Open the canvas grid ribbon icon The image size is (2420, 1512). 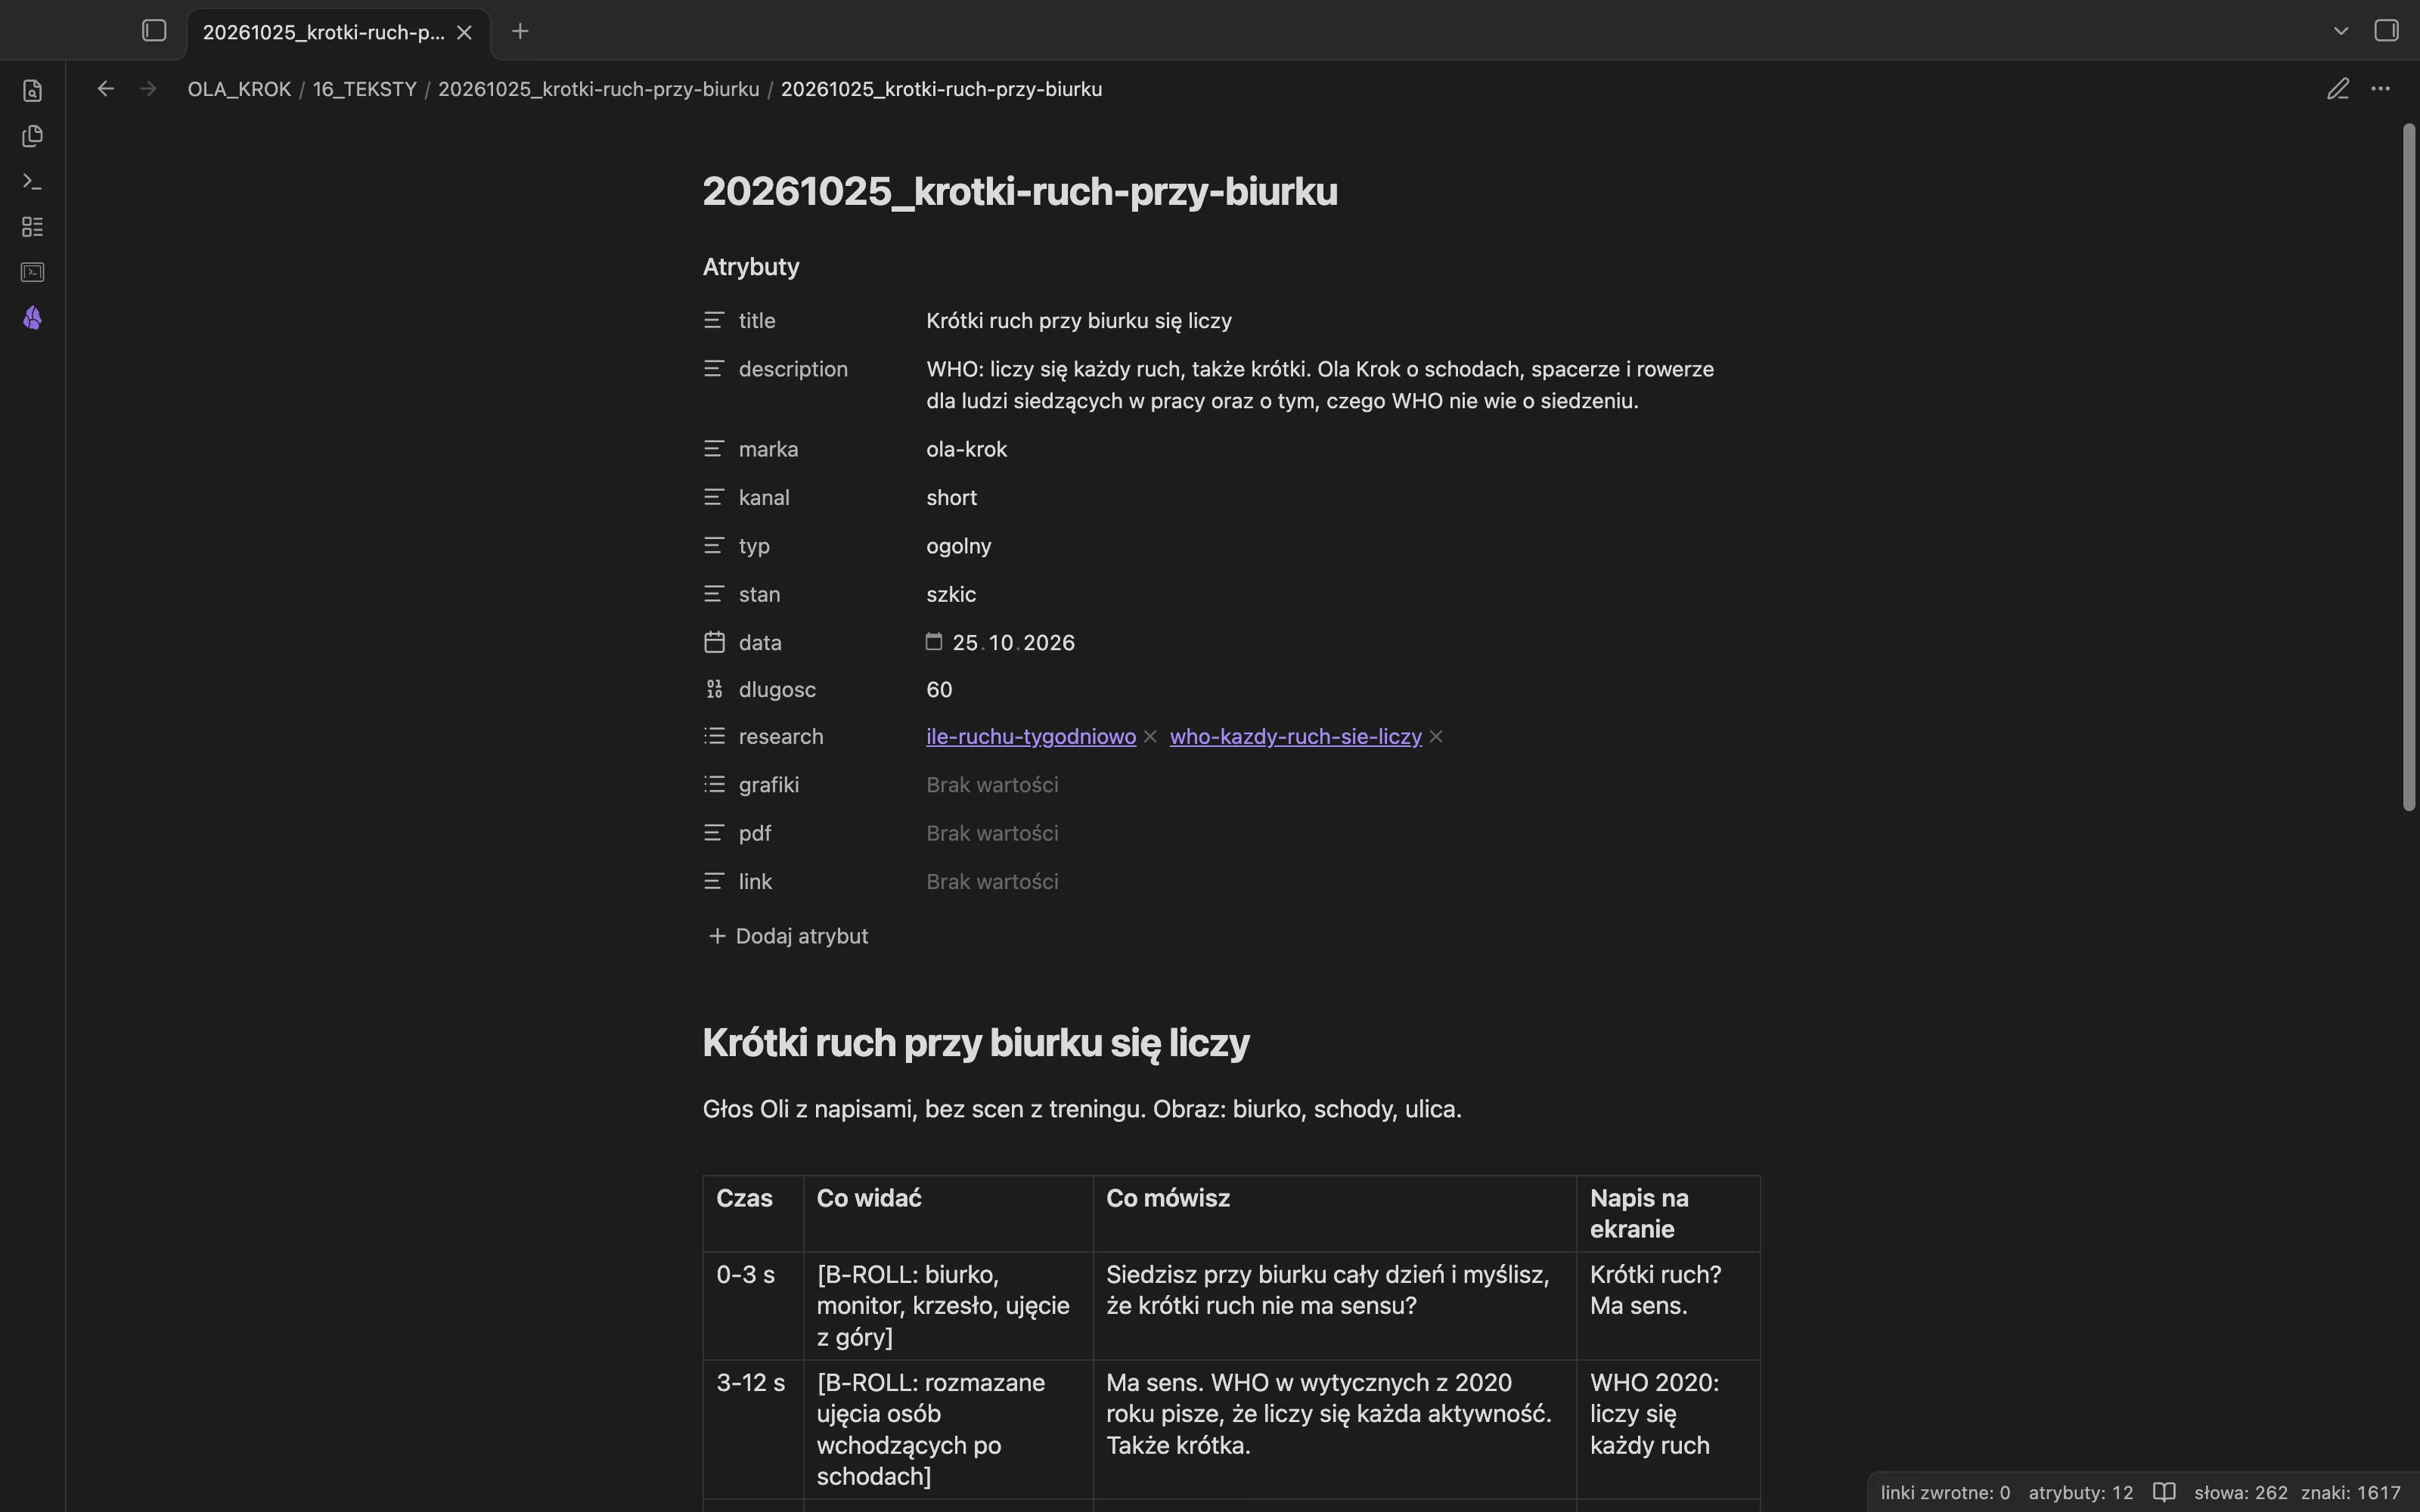32,227
